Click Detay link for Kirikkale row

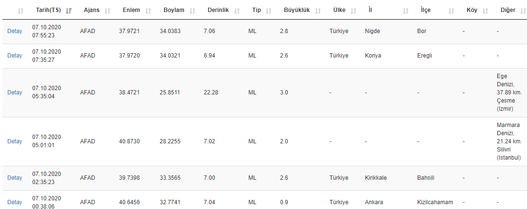click(x=14, y=178)
